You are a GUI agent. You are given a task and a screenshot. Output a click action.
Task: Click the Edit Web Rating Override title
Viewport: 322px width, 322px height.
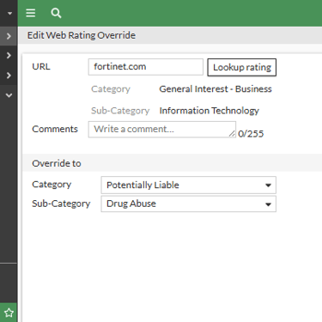tap(82, 35)
